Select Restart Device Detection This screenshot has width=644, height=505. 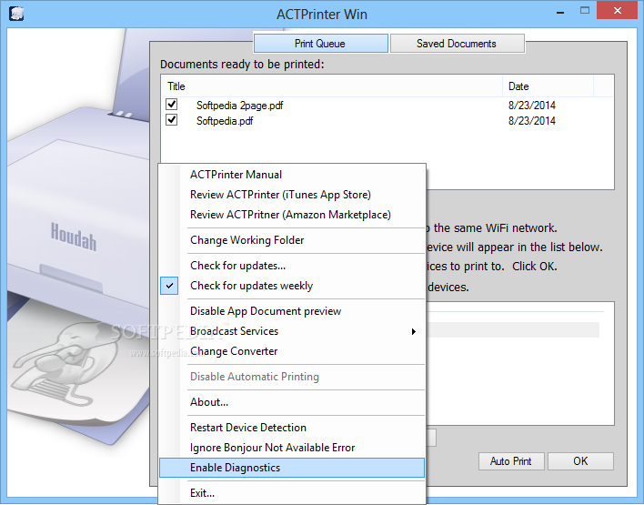pos(292,429)
